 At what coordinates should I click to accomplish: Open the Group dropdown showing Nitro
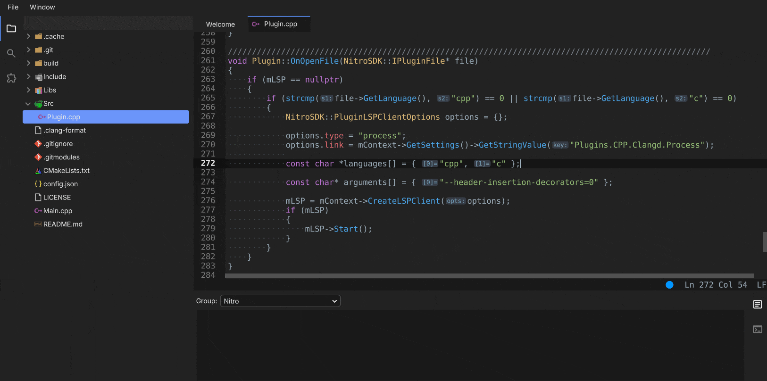point(280,301)
